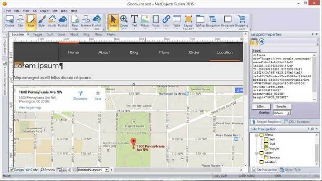Open the Site view

20,21
